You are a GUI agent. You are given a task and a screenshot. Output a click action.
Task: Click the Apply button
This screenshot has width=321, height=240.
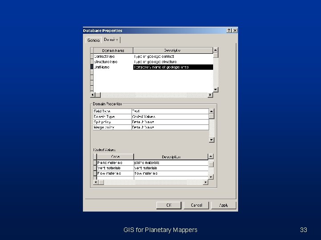223,205
